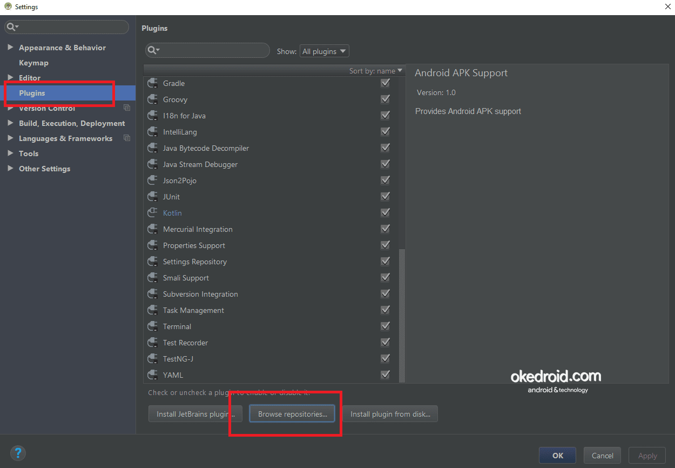Click Install plugin from disk
Screen dimensions: 675x468
(390, 413)
